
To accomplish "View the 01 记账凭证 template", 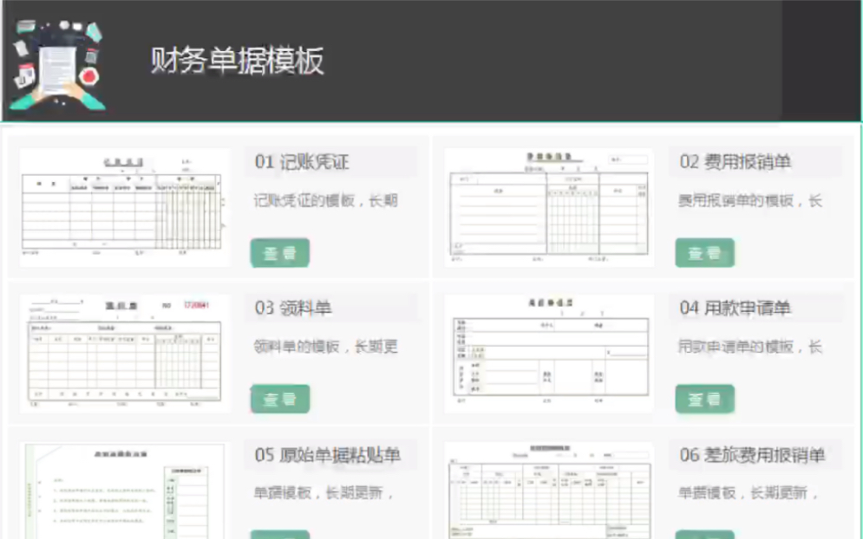I will pyautogui.click(x=279, y=253).
